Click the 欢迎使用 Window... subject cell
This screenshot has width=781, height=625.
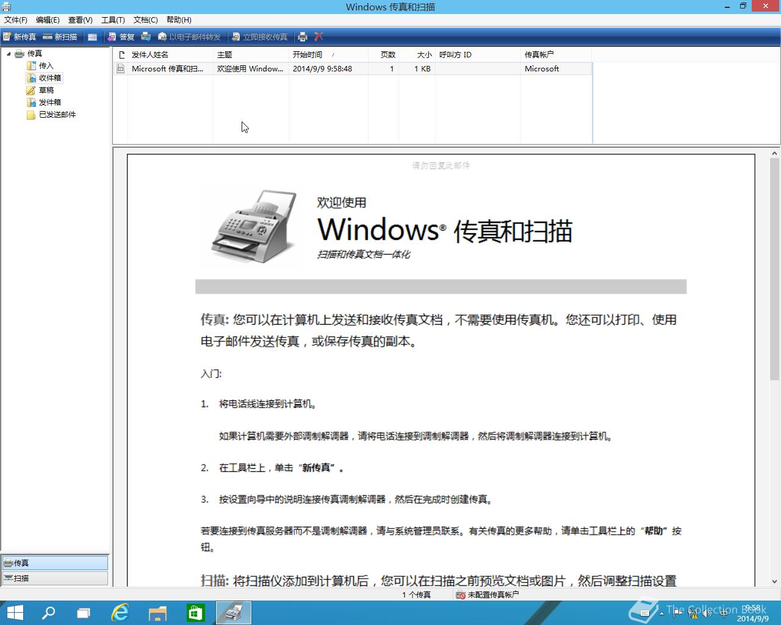[x=250, y=69]
